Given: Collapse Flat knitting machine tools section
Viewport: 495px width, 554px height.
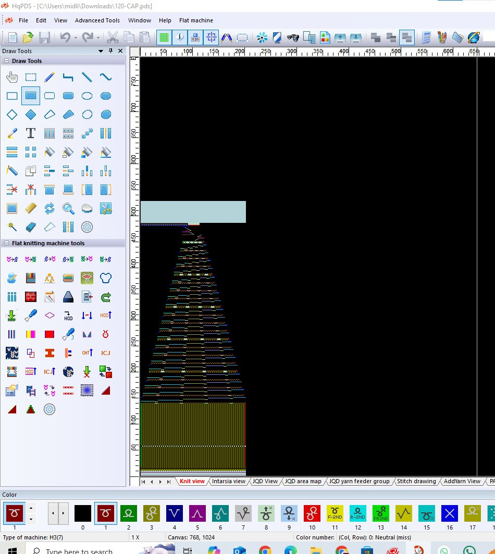Looking at the screenshot, I should tap(6, 243).
